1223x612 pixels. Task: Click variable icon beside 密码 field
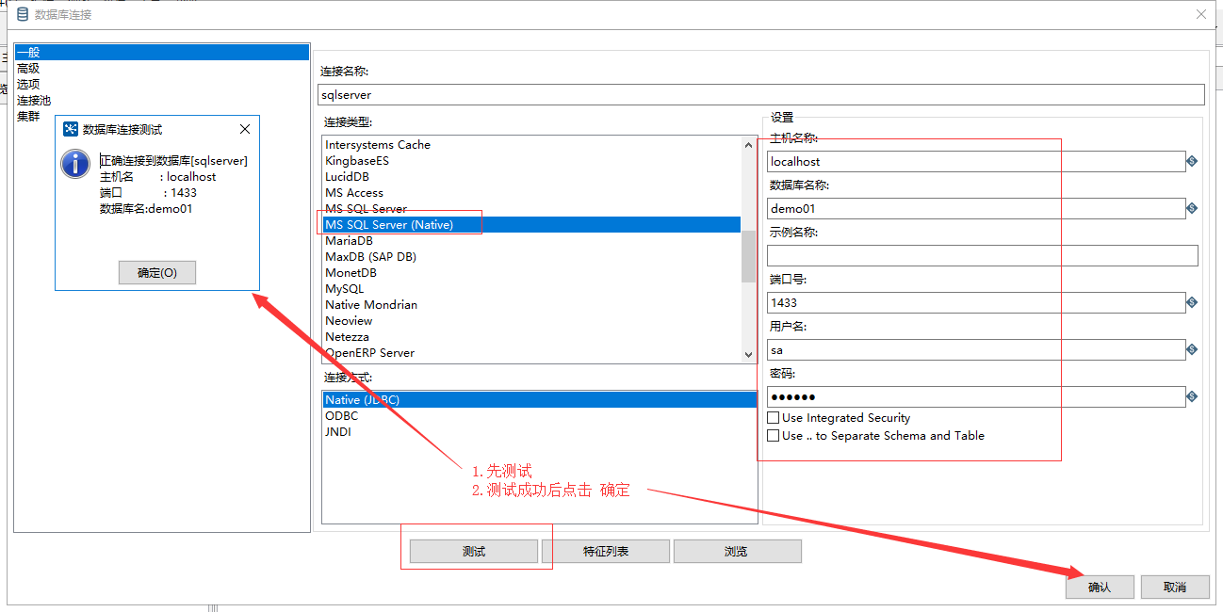[1193, 396]
